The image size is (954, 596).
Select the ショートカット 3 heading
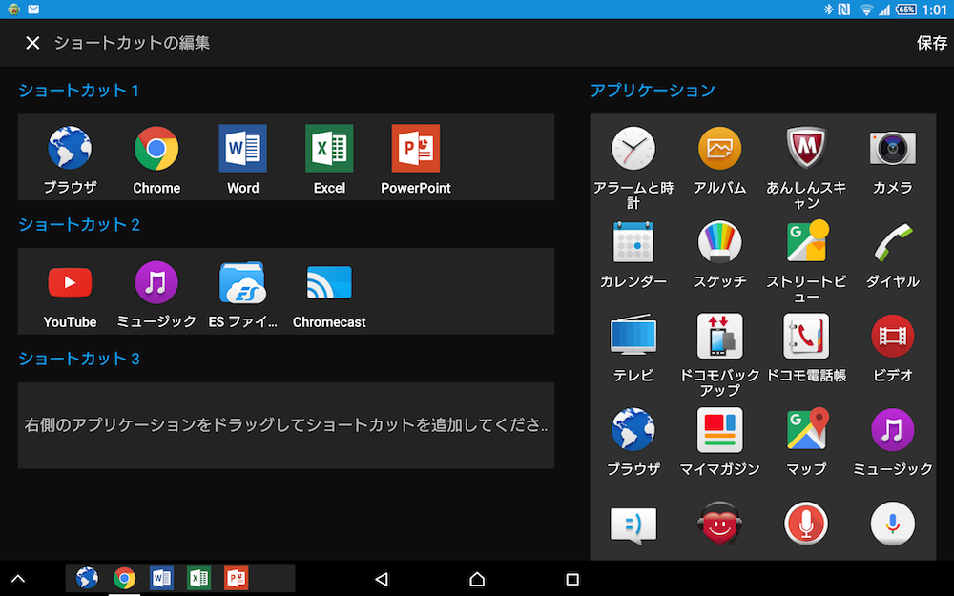click(x=79, y=359)
